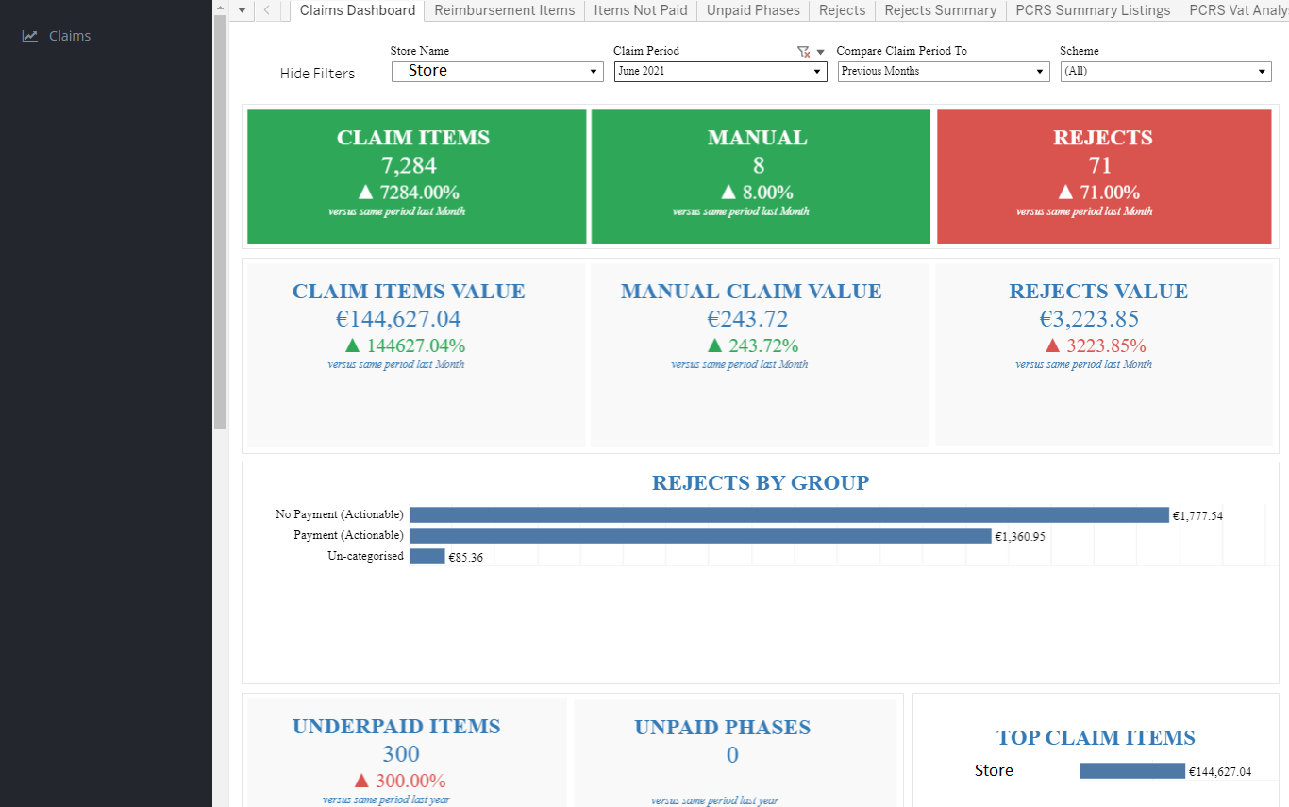Image resolution: width=1289 pixels, height=807 pixels.
Task: Click Hide Filters
Action: tap(318, 74)
